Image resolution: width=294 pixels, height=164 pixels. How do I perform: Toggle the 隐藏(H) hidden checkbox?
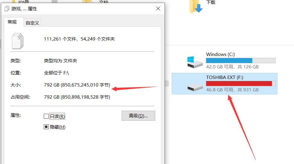click(46, 127)
